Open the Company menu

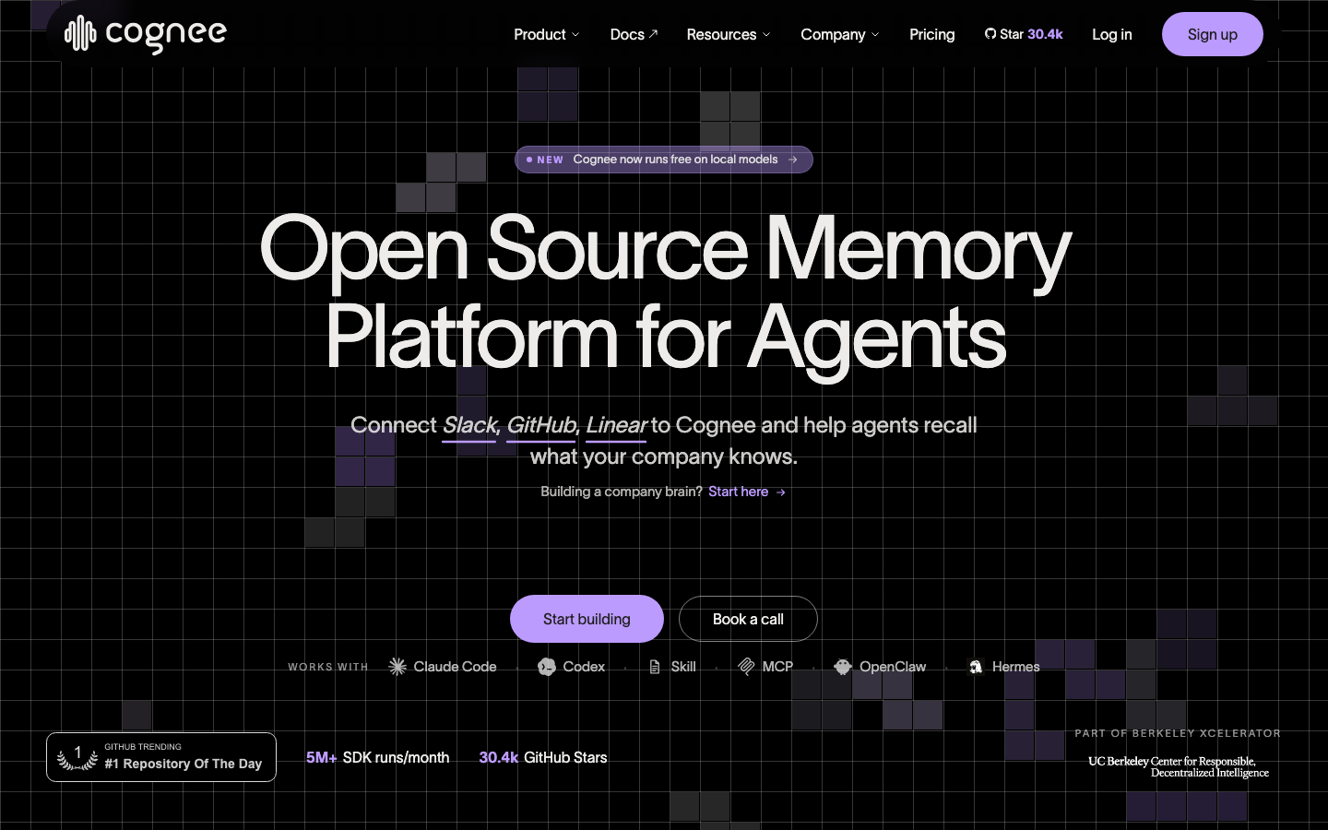point(840,34)
